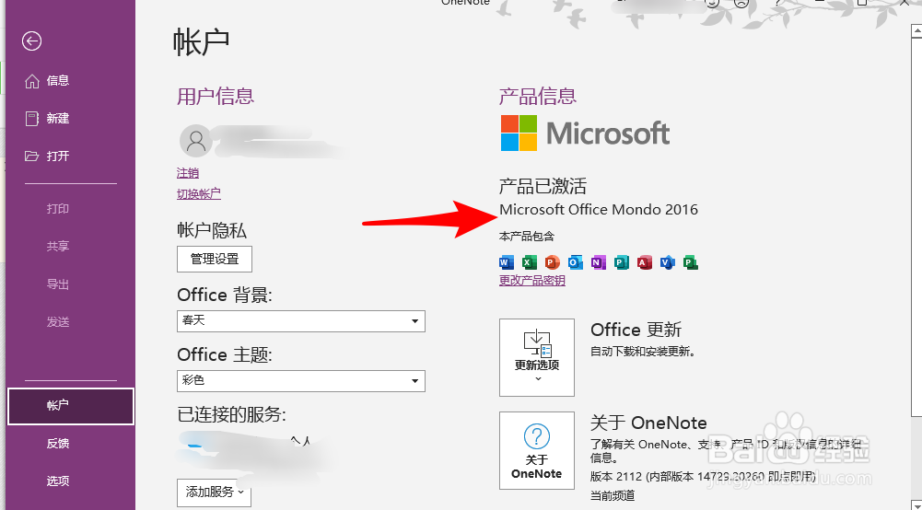The width and height of the screenshot is (922, 510).
Task: Click the 注销 link
Action: (188, 173)
